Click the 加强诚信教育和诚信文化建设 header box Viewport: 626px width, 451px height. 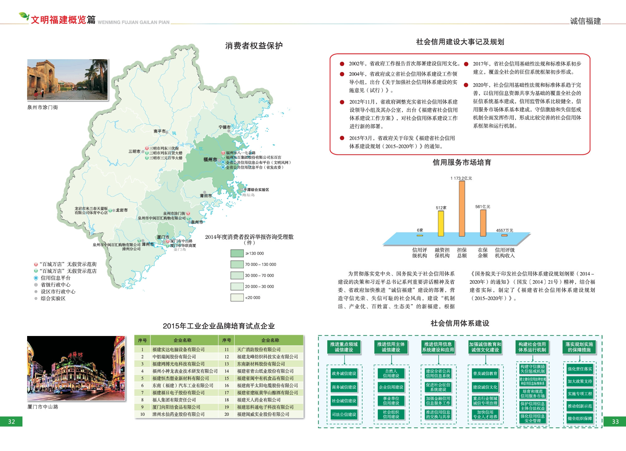pyautogui.click(x=485, y=347)
